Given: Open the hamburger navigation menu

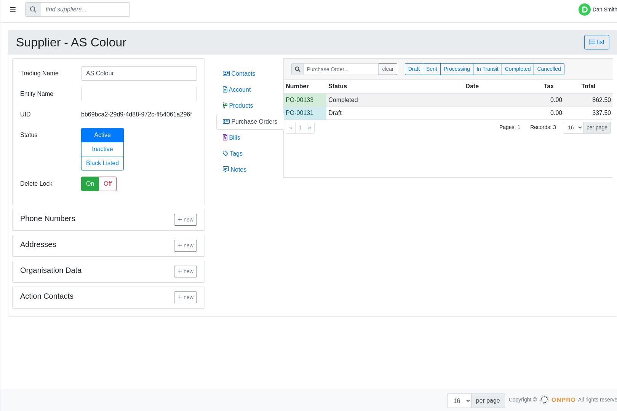Looking at the screenshot, I should (x=13, y=10).
